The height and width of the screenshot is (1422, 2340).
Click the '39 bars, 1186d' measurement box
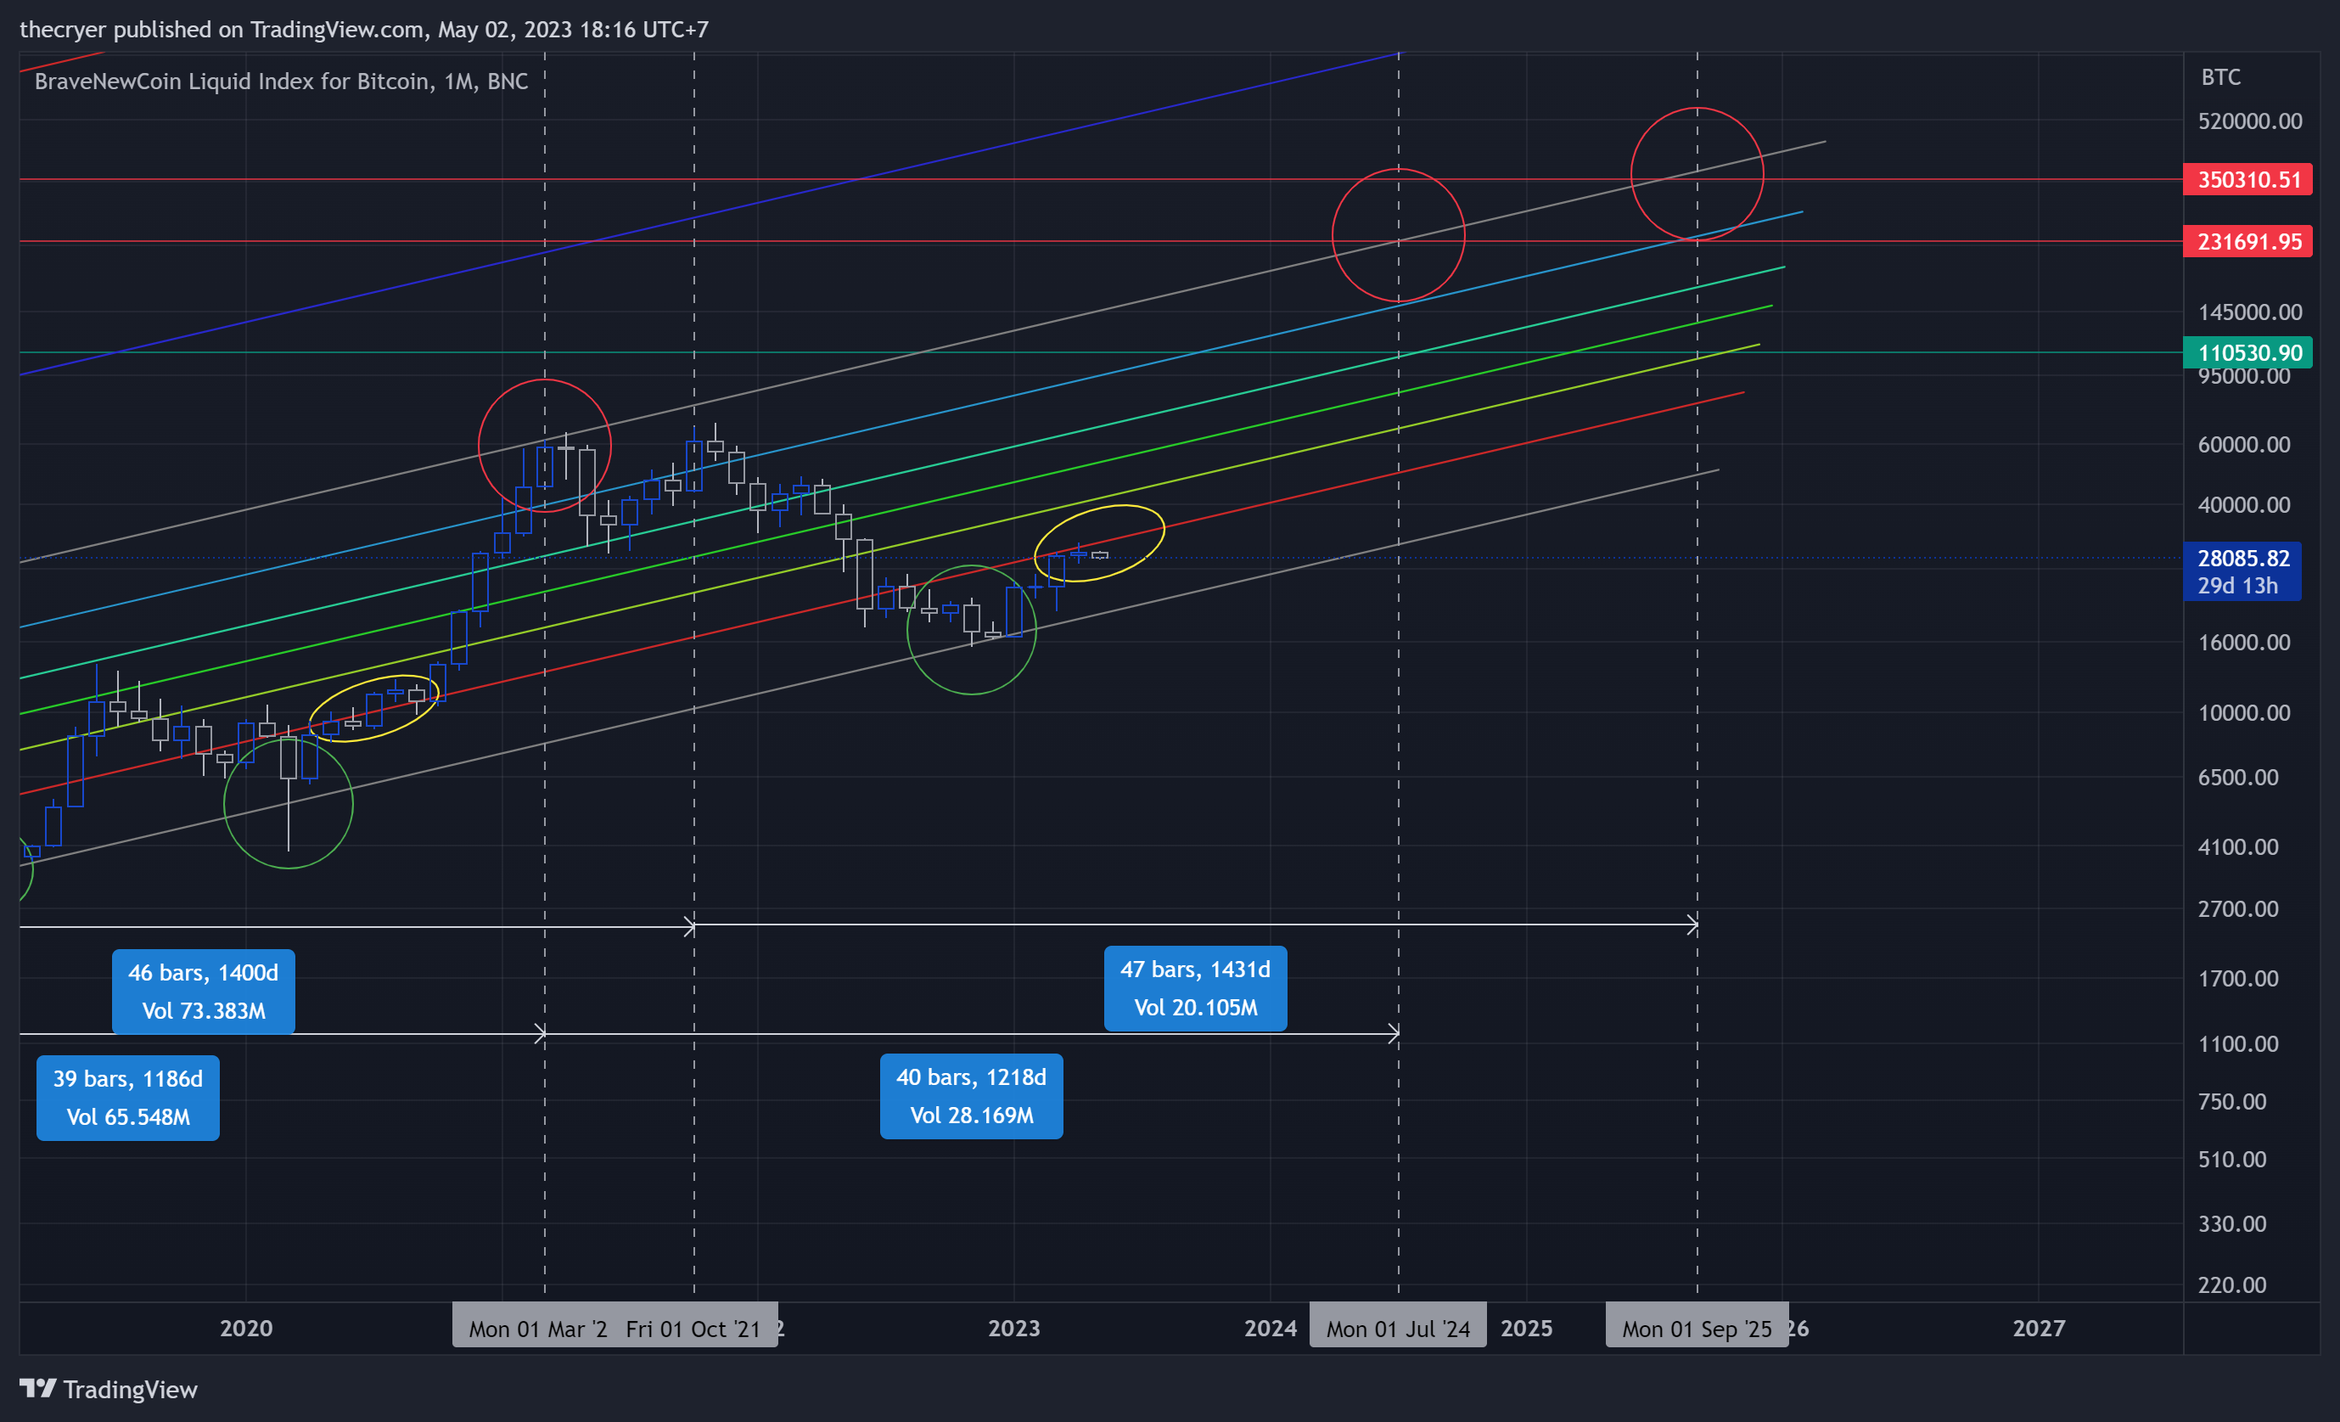pos(128,1097)
